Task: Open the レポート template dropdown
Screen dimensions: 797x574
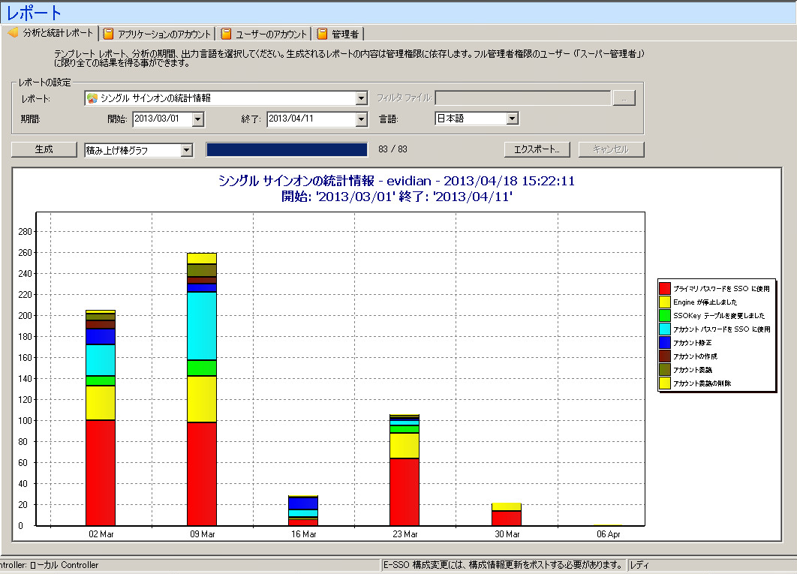Action: [x=360, y=98]
